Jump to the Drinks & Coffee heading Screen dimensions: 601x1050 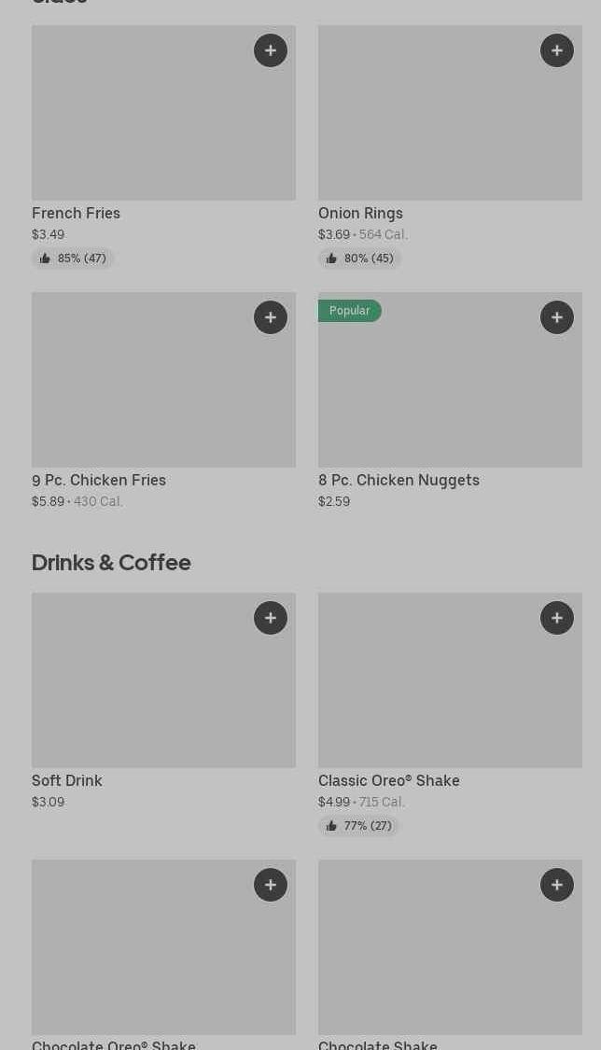111,562
